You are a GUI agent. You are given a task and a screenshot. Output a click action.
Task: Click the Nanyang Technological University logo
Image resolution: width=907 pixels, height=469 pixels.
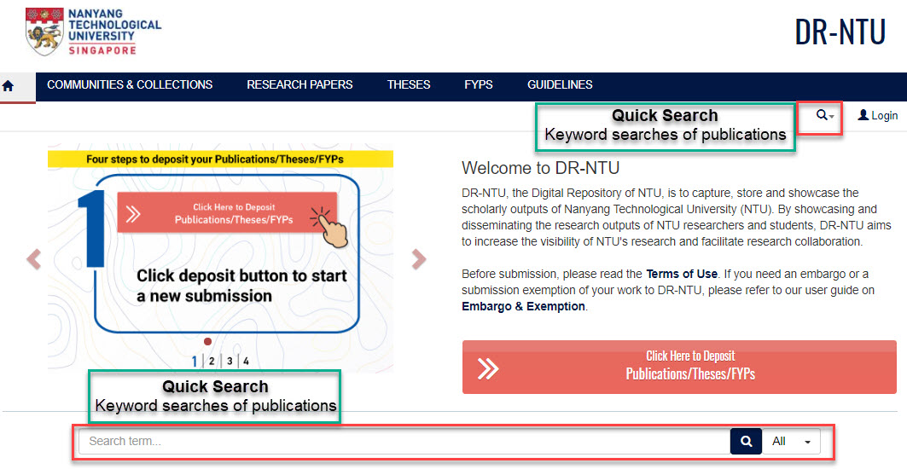pyautogui.click(x=94, y=32)
